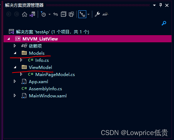
Task: Click the Models folder icon
Action: [x=24, y=53]
